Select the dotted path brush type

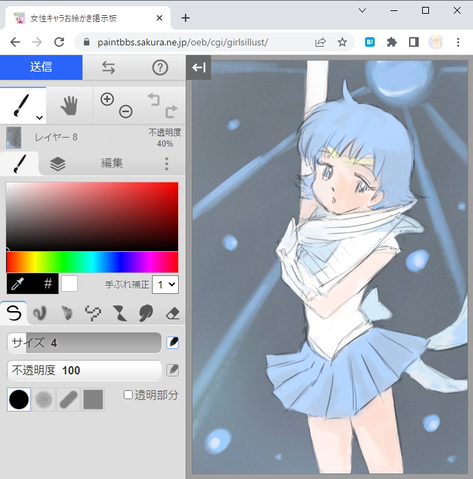pyautogui.click(x=93, y=313)
